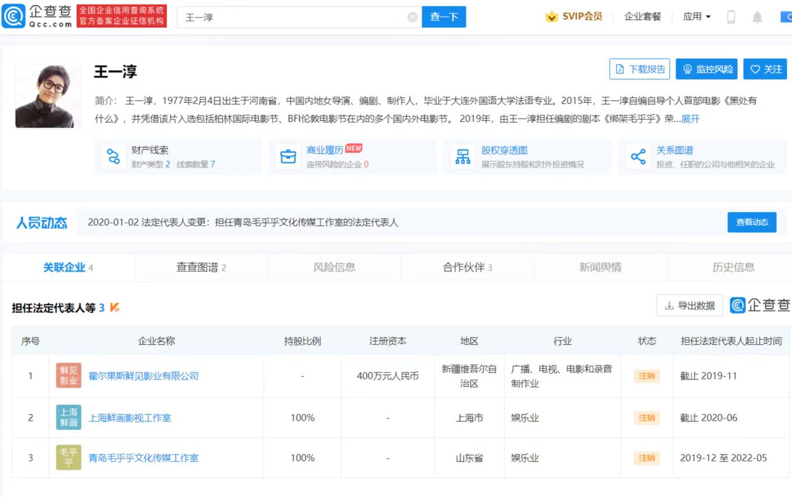792x497 pixels.
Task: Click 山东省 region cell
Action: tap(469, 458)
